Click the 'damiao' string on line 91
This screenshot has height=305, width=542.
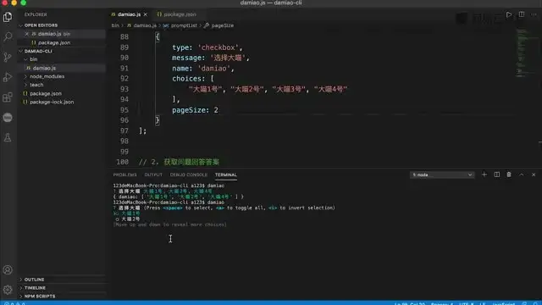[x=213, y=68]
